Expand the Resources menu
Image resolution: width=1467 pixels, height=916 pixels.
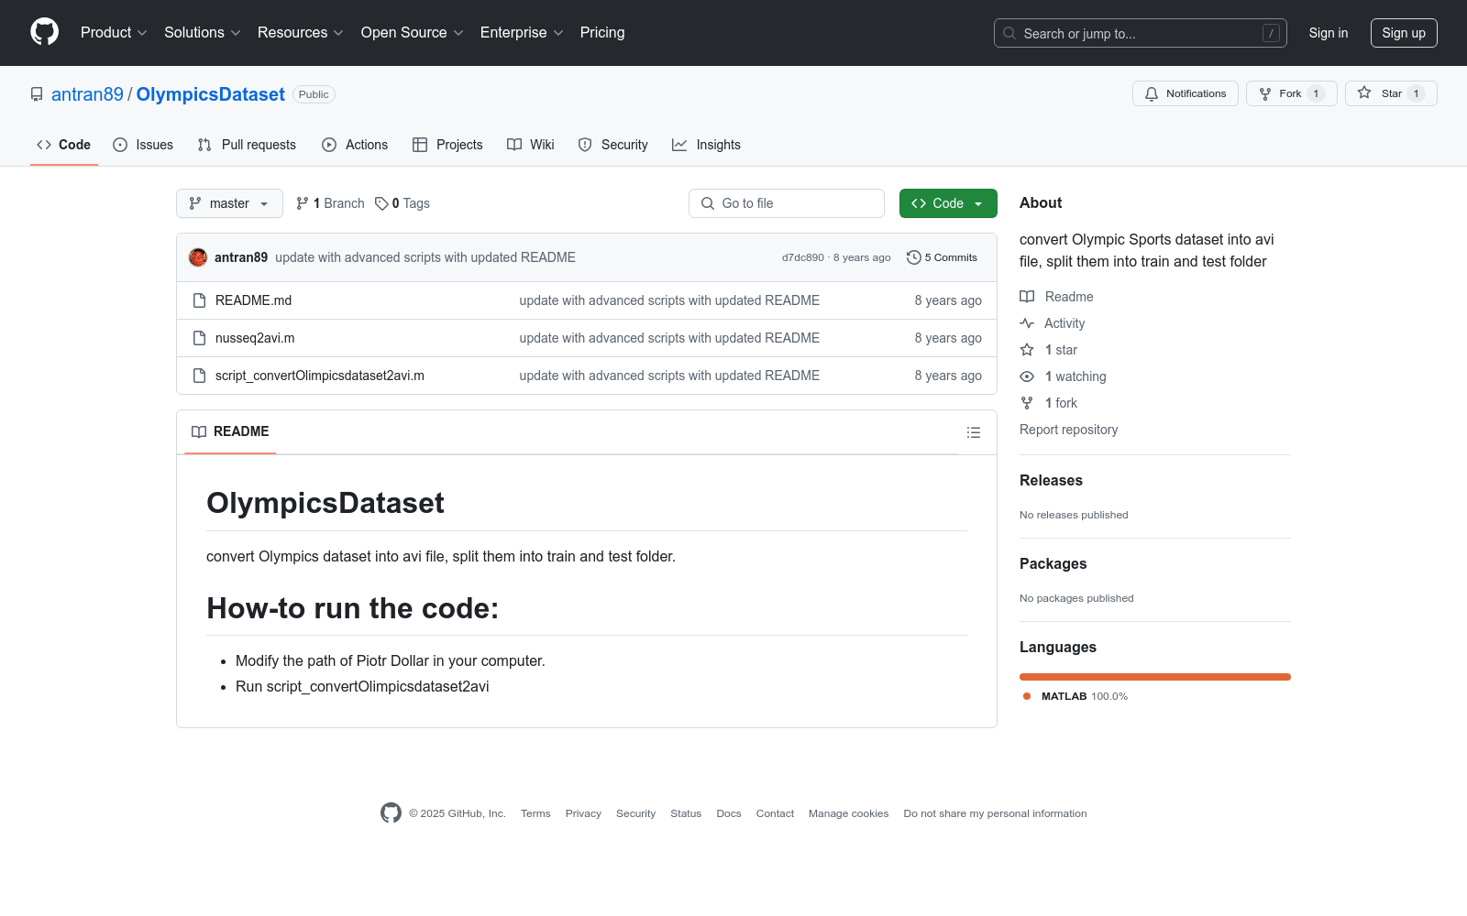point(301,33)
